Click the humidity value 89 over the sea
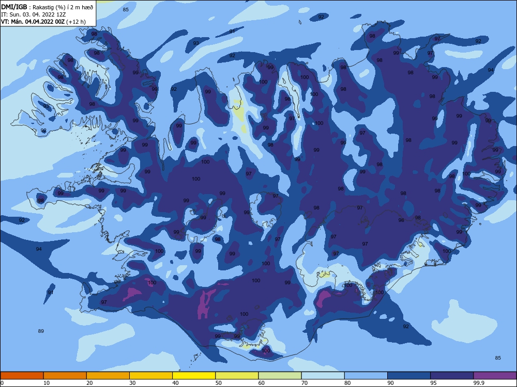The image size is (517, 387). (x=41, y=331)
